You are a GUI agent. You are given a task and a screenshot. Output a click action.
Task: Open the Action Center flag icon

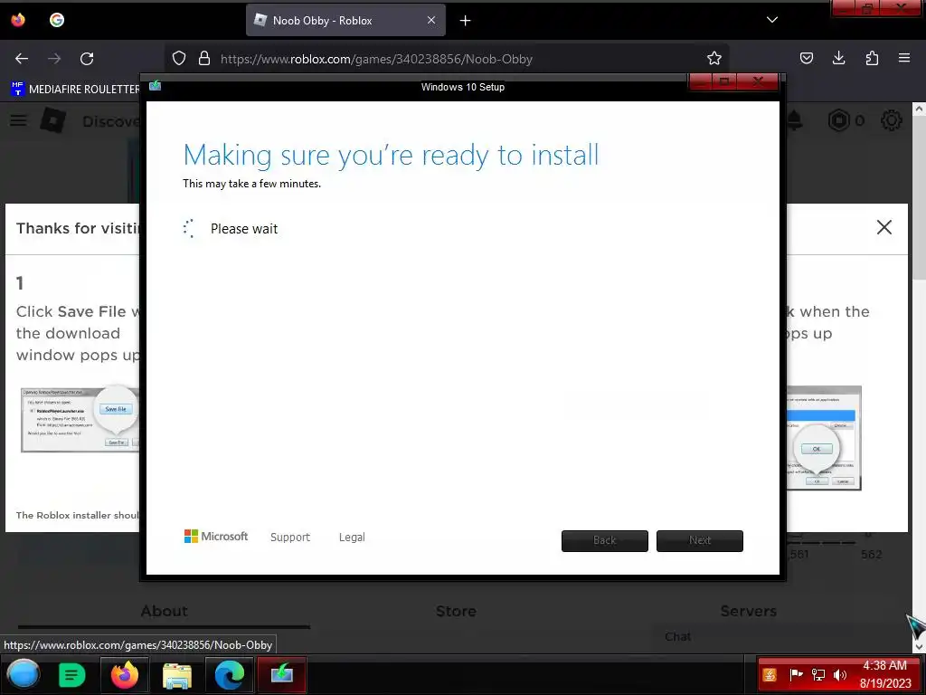tap(796, 674)
